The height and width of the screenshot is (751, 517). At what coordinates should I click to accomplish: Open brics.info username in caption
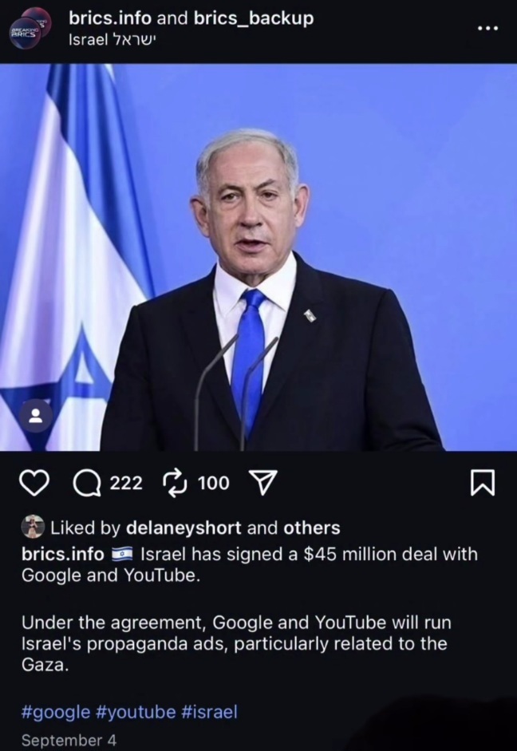point(63,554)
